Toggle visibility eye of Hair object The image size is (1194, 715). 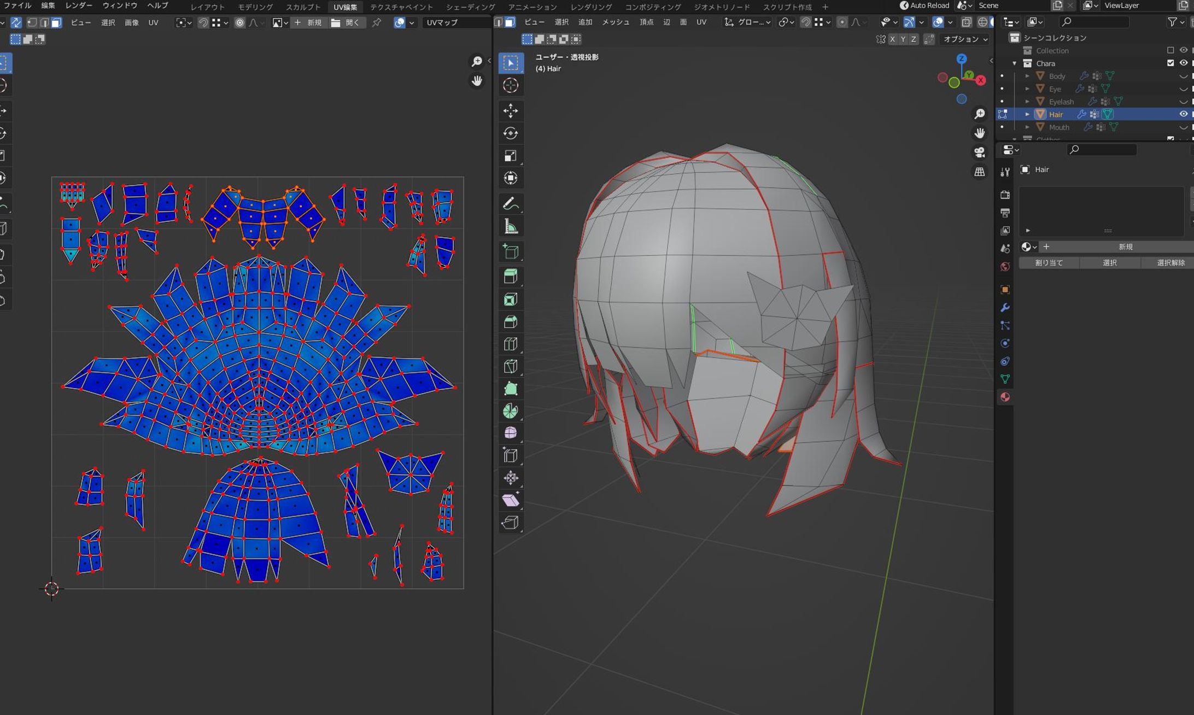[1183, 114]
